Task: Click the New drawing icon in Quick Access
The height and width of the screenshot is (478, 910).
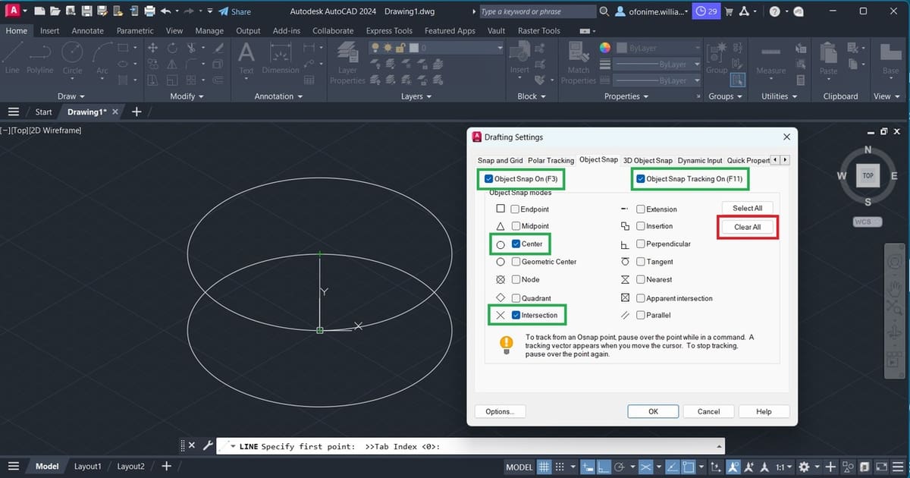Action: pyautogui.click(x=40, y=11)
